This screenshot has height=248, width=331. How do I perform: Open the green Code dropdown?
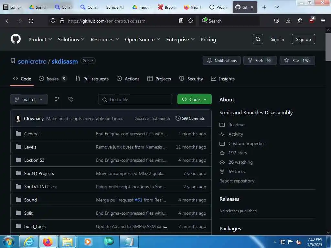tap(194, 99)
